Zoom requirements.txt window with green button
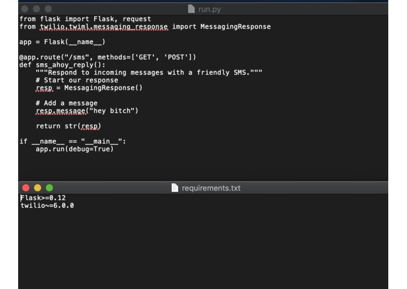 pos(49,188)
